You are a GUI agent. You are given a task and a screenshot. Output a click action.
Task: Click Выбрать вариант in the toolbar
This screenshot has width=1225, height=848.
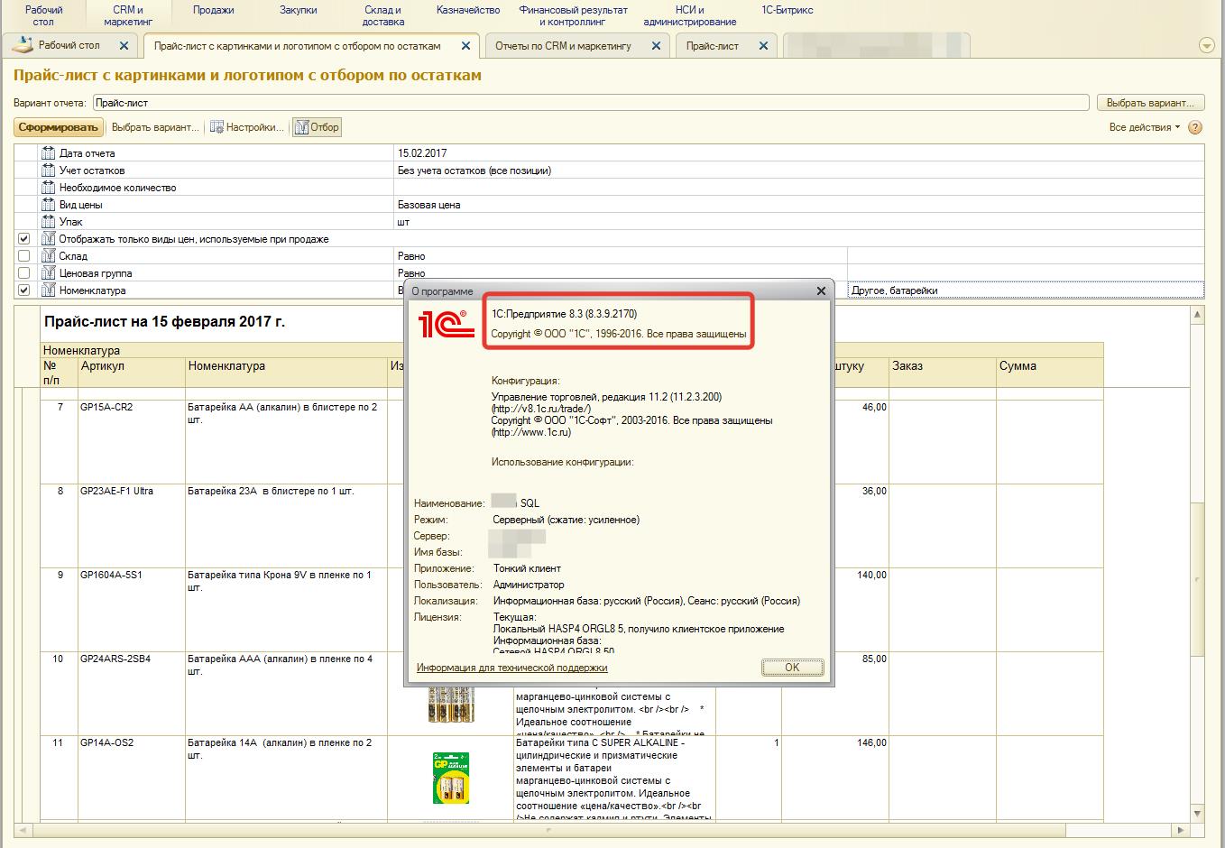click(155, 127)
